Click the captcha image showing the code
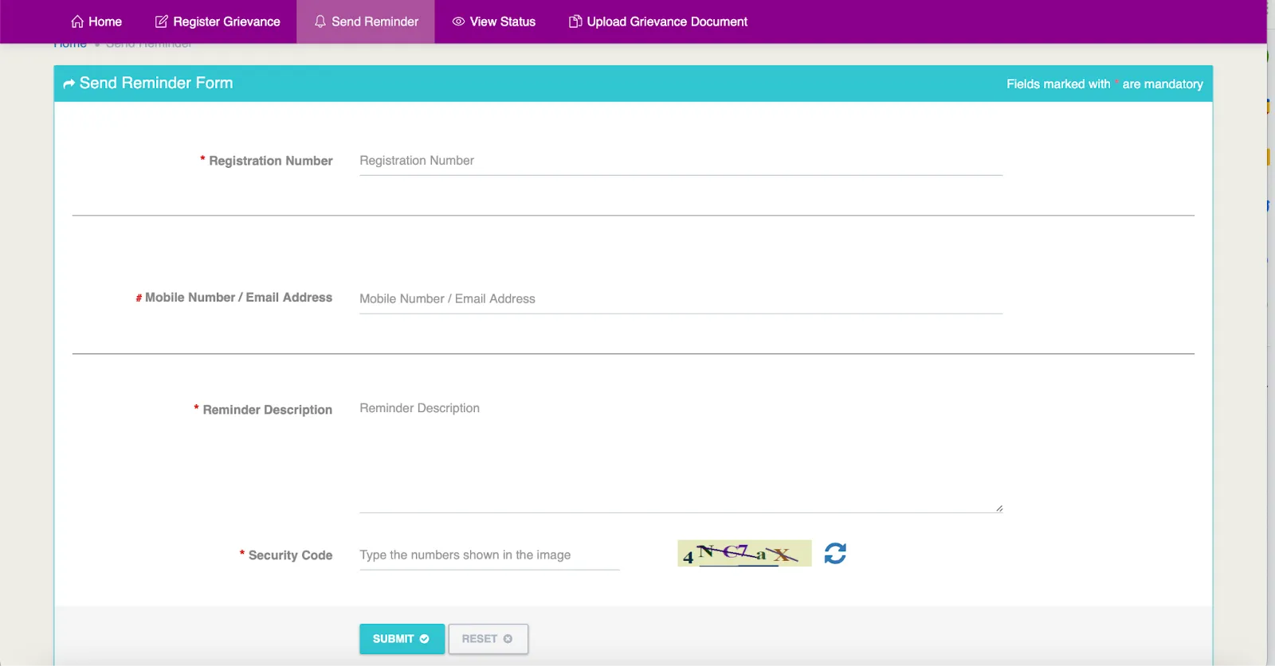Viewport: 1275px width, 666px height. (x=743, y=553)
